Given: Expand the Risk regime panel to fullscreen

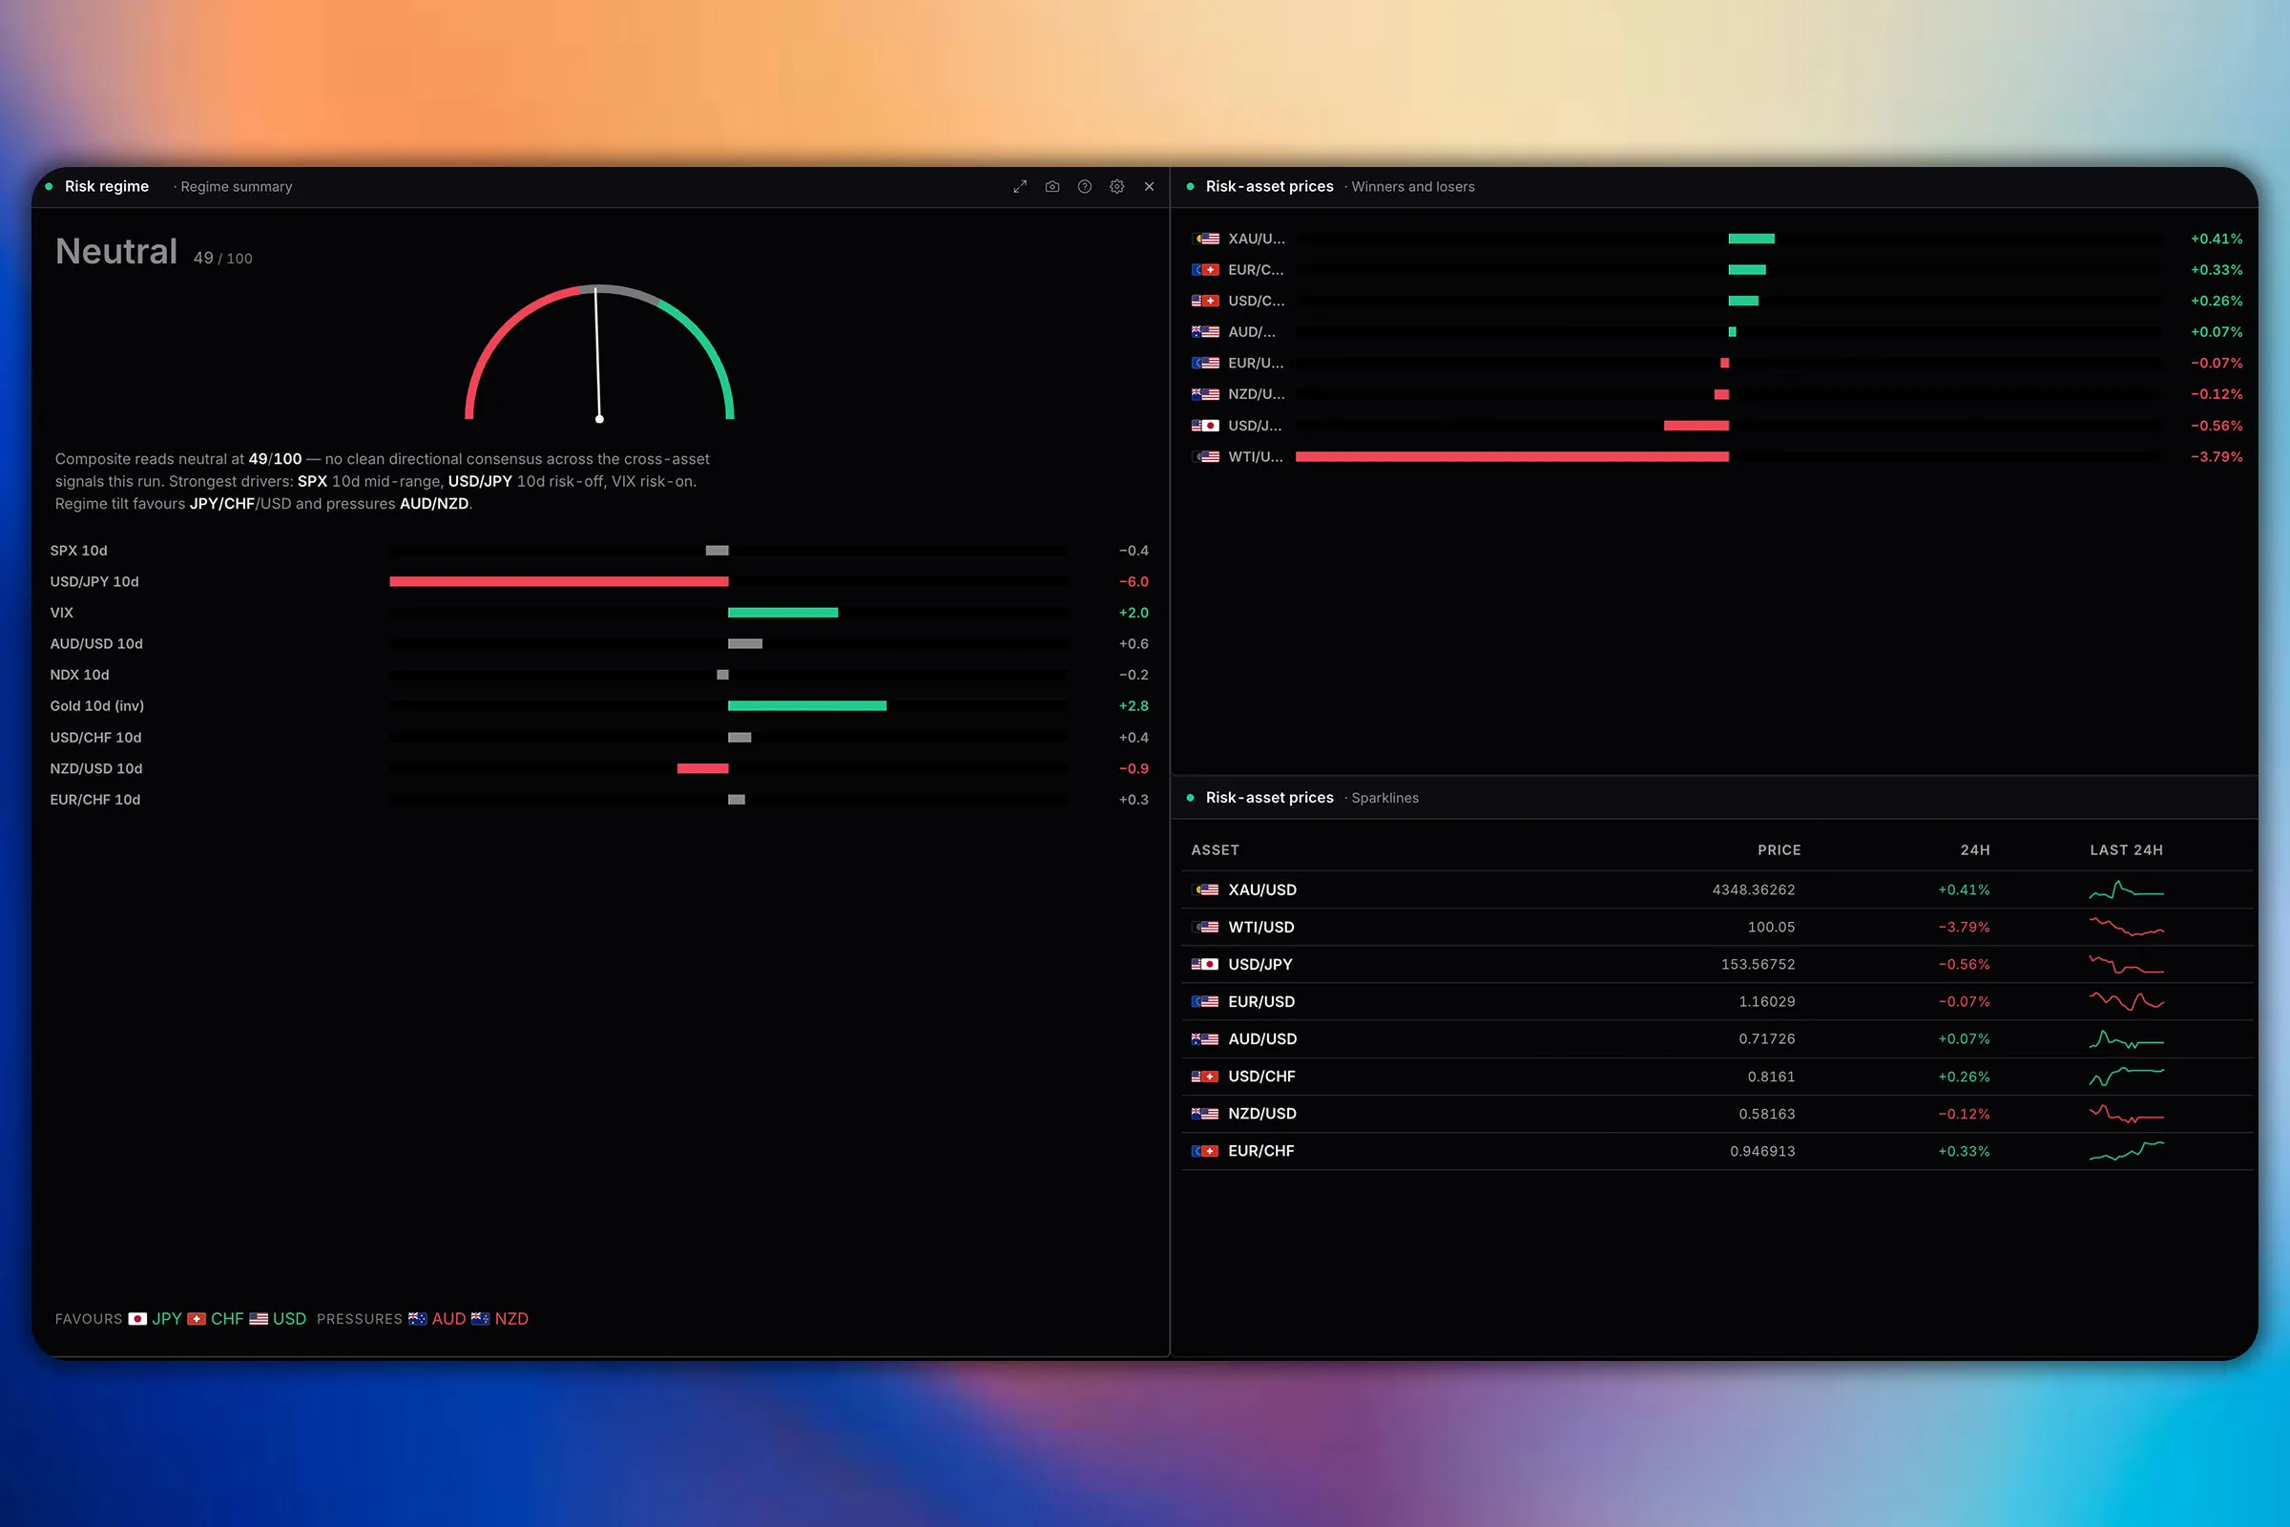Looking at the screenshot, I should pyautogui.click(x=1019, y=186).
